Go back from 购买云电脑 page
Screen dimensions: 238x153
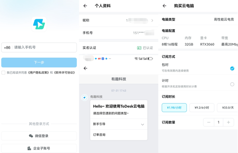point(164,6)
